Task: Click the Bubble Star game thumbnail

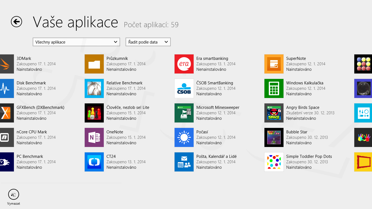Action: [274, 137]
